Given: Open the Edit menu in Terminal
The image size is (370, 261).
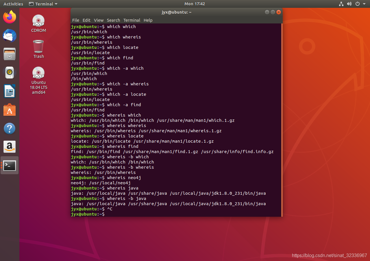Looking at the screenshot, I should click(x=86, y=20).
